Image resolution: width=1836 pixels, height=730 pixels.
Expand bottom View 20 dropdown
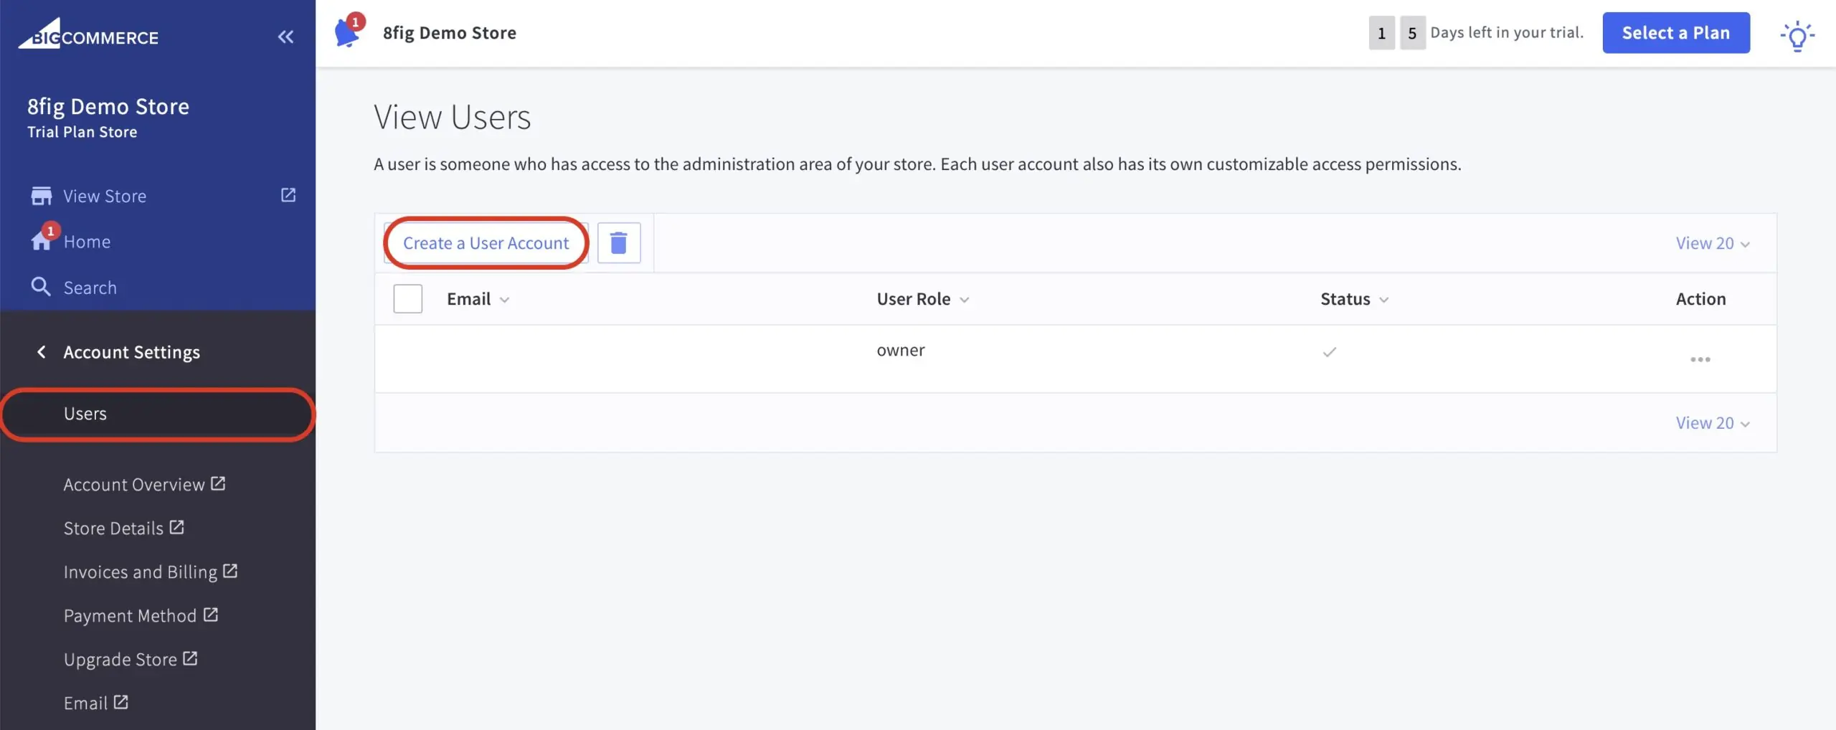[x=1713, y=423]
